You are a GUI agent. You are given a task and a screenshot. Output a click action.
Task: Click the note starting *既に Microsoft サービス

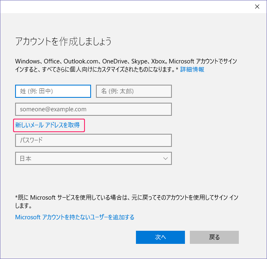point(127,202)
